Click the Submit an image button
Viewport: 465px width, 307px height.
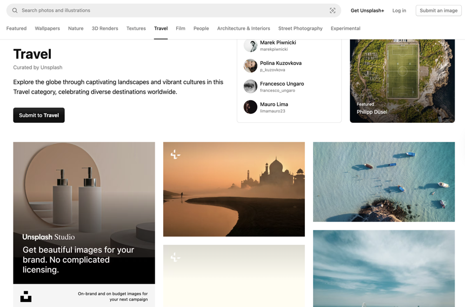click(x=438, y=10)
